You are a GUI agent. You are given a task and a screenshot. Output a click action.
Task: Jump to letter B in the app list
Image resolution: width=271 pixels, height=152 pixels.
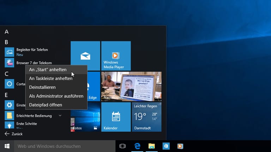click(6, 42)
